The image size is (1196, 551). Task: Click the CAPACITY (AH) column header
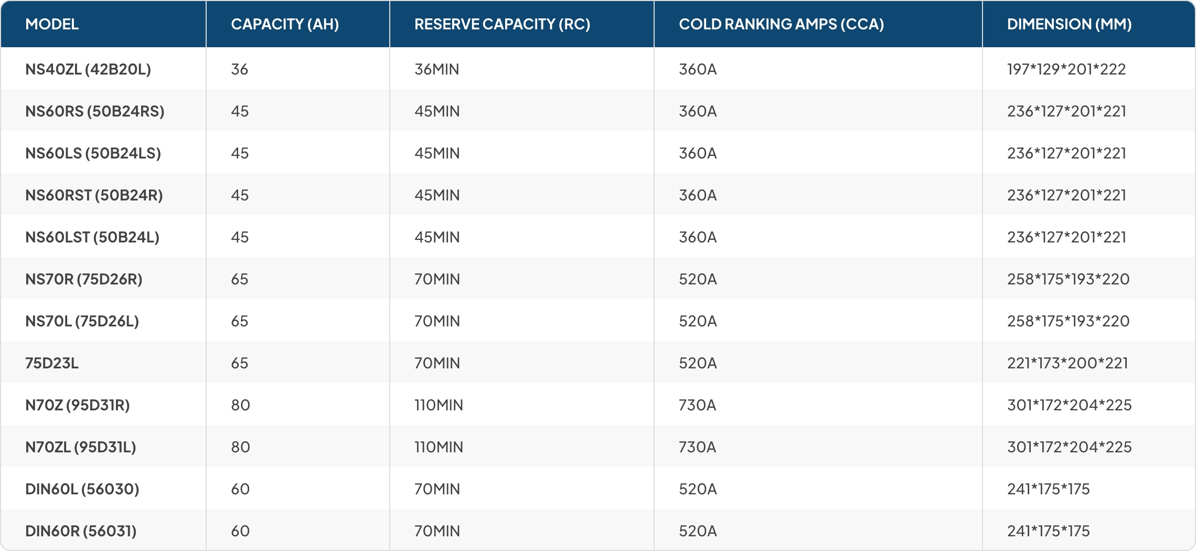(285, 24)
